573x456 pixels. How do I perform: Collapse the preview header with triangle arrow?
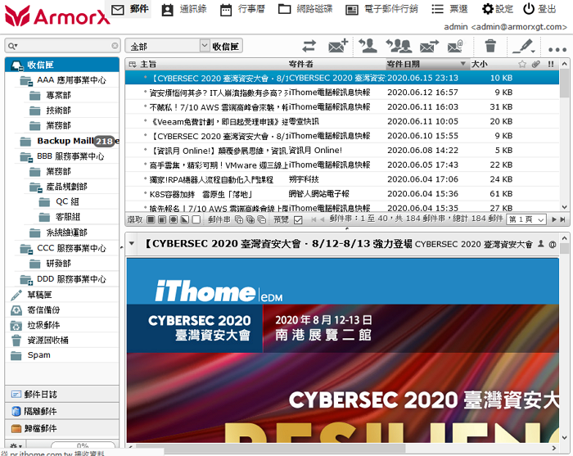click(132, 243)
